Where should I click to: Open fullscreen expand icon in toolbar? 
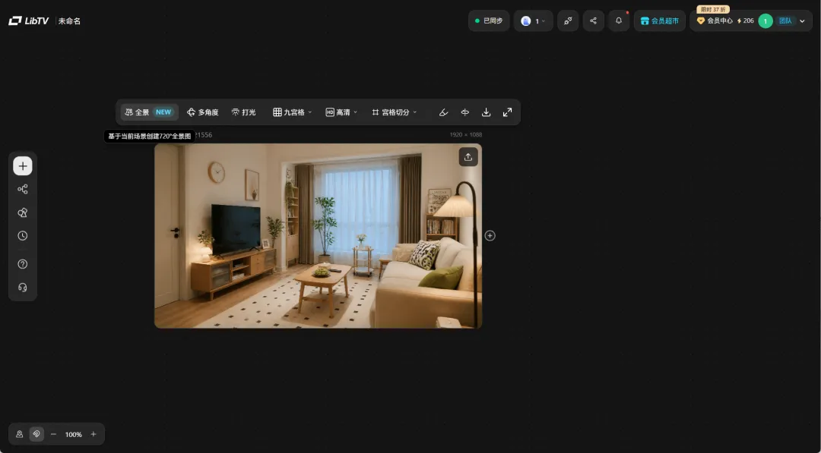507,112
